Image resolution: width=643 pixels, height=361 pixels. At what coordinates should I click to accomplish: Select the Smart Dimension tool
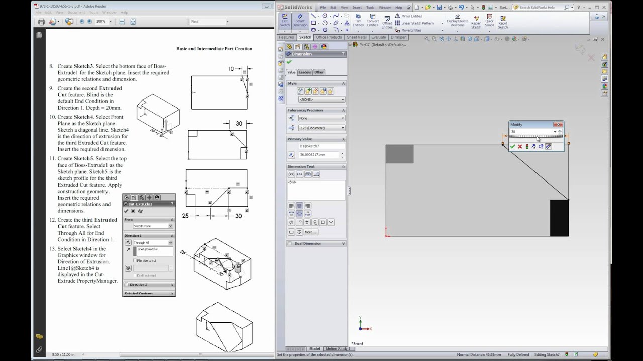click(x=300, y=20)
